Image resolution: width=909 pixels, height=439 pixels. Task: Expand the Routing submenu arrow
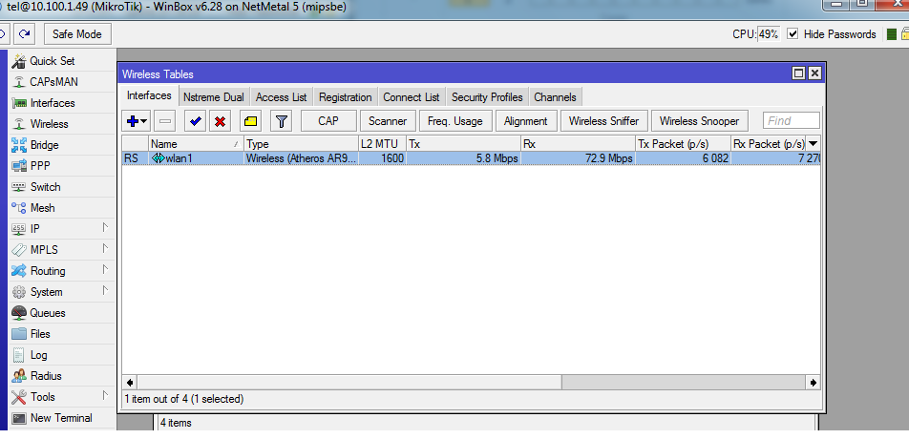tap(105, 269)
